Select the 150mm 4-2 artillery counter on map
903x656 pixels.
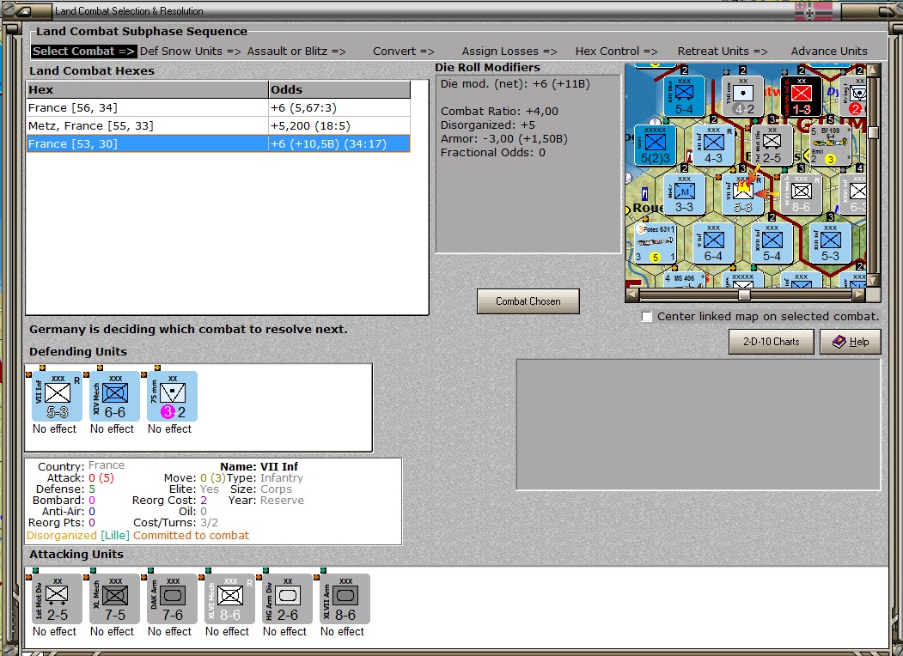point(743,96)
